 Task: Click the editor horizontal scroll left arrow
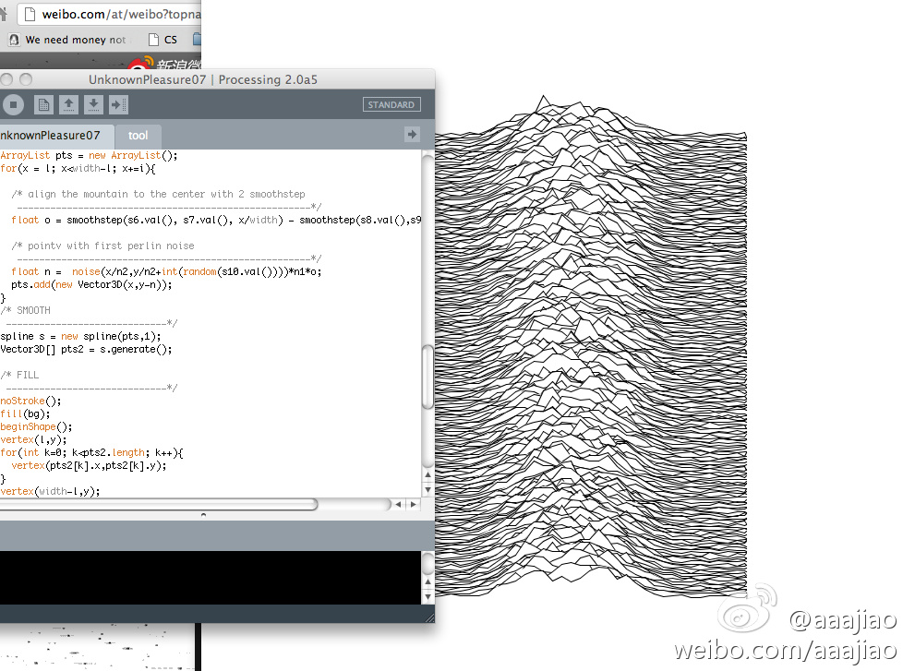pyautogui.click(x=398, y=505)
